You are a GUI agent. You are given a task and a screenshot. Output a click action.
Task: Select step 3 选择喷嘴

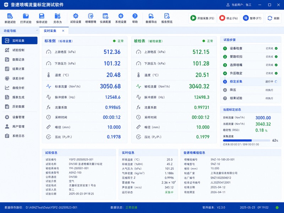click(x=251, y=65)
